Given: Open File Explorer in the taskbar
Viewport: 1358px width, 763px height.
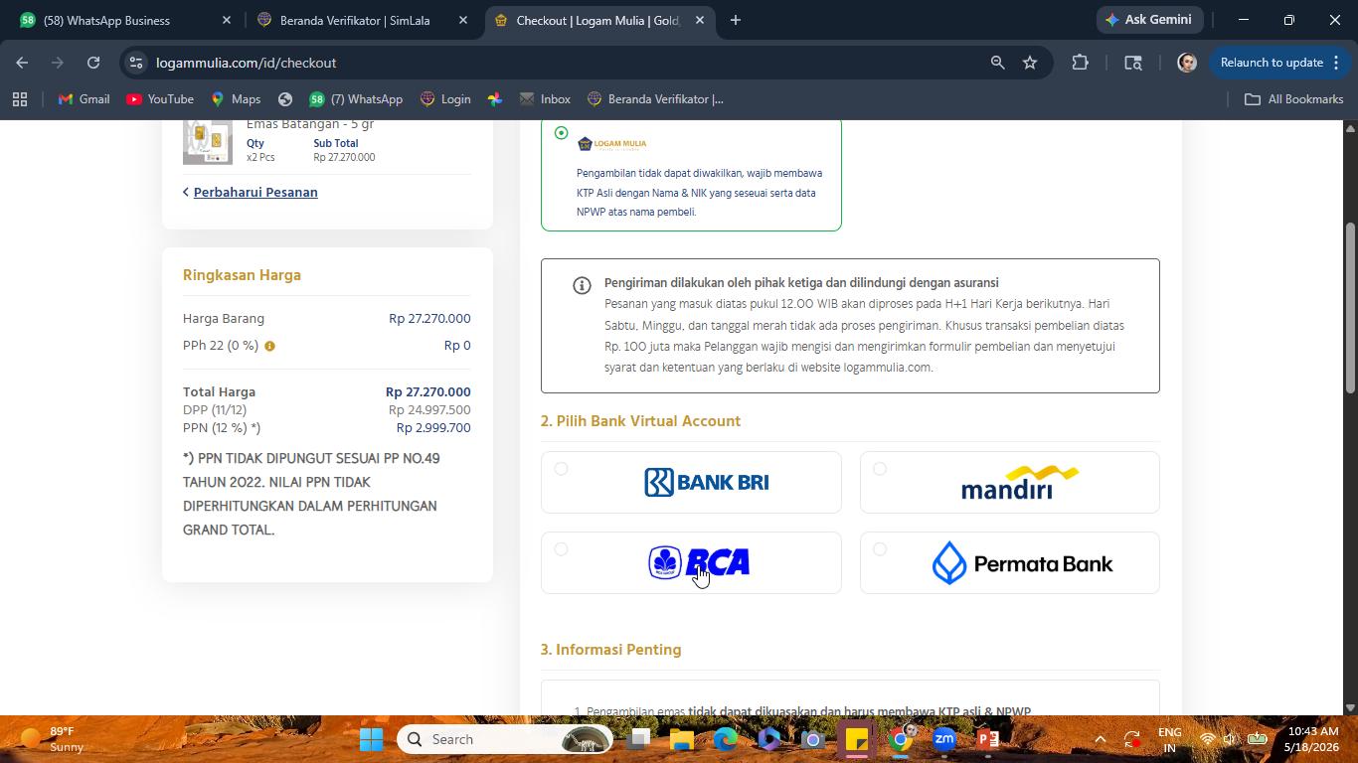Looking at the screenshot, I should pyautogui.click(x=681, y=739).
